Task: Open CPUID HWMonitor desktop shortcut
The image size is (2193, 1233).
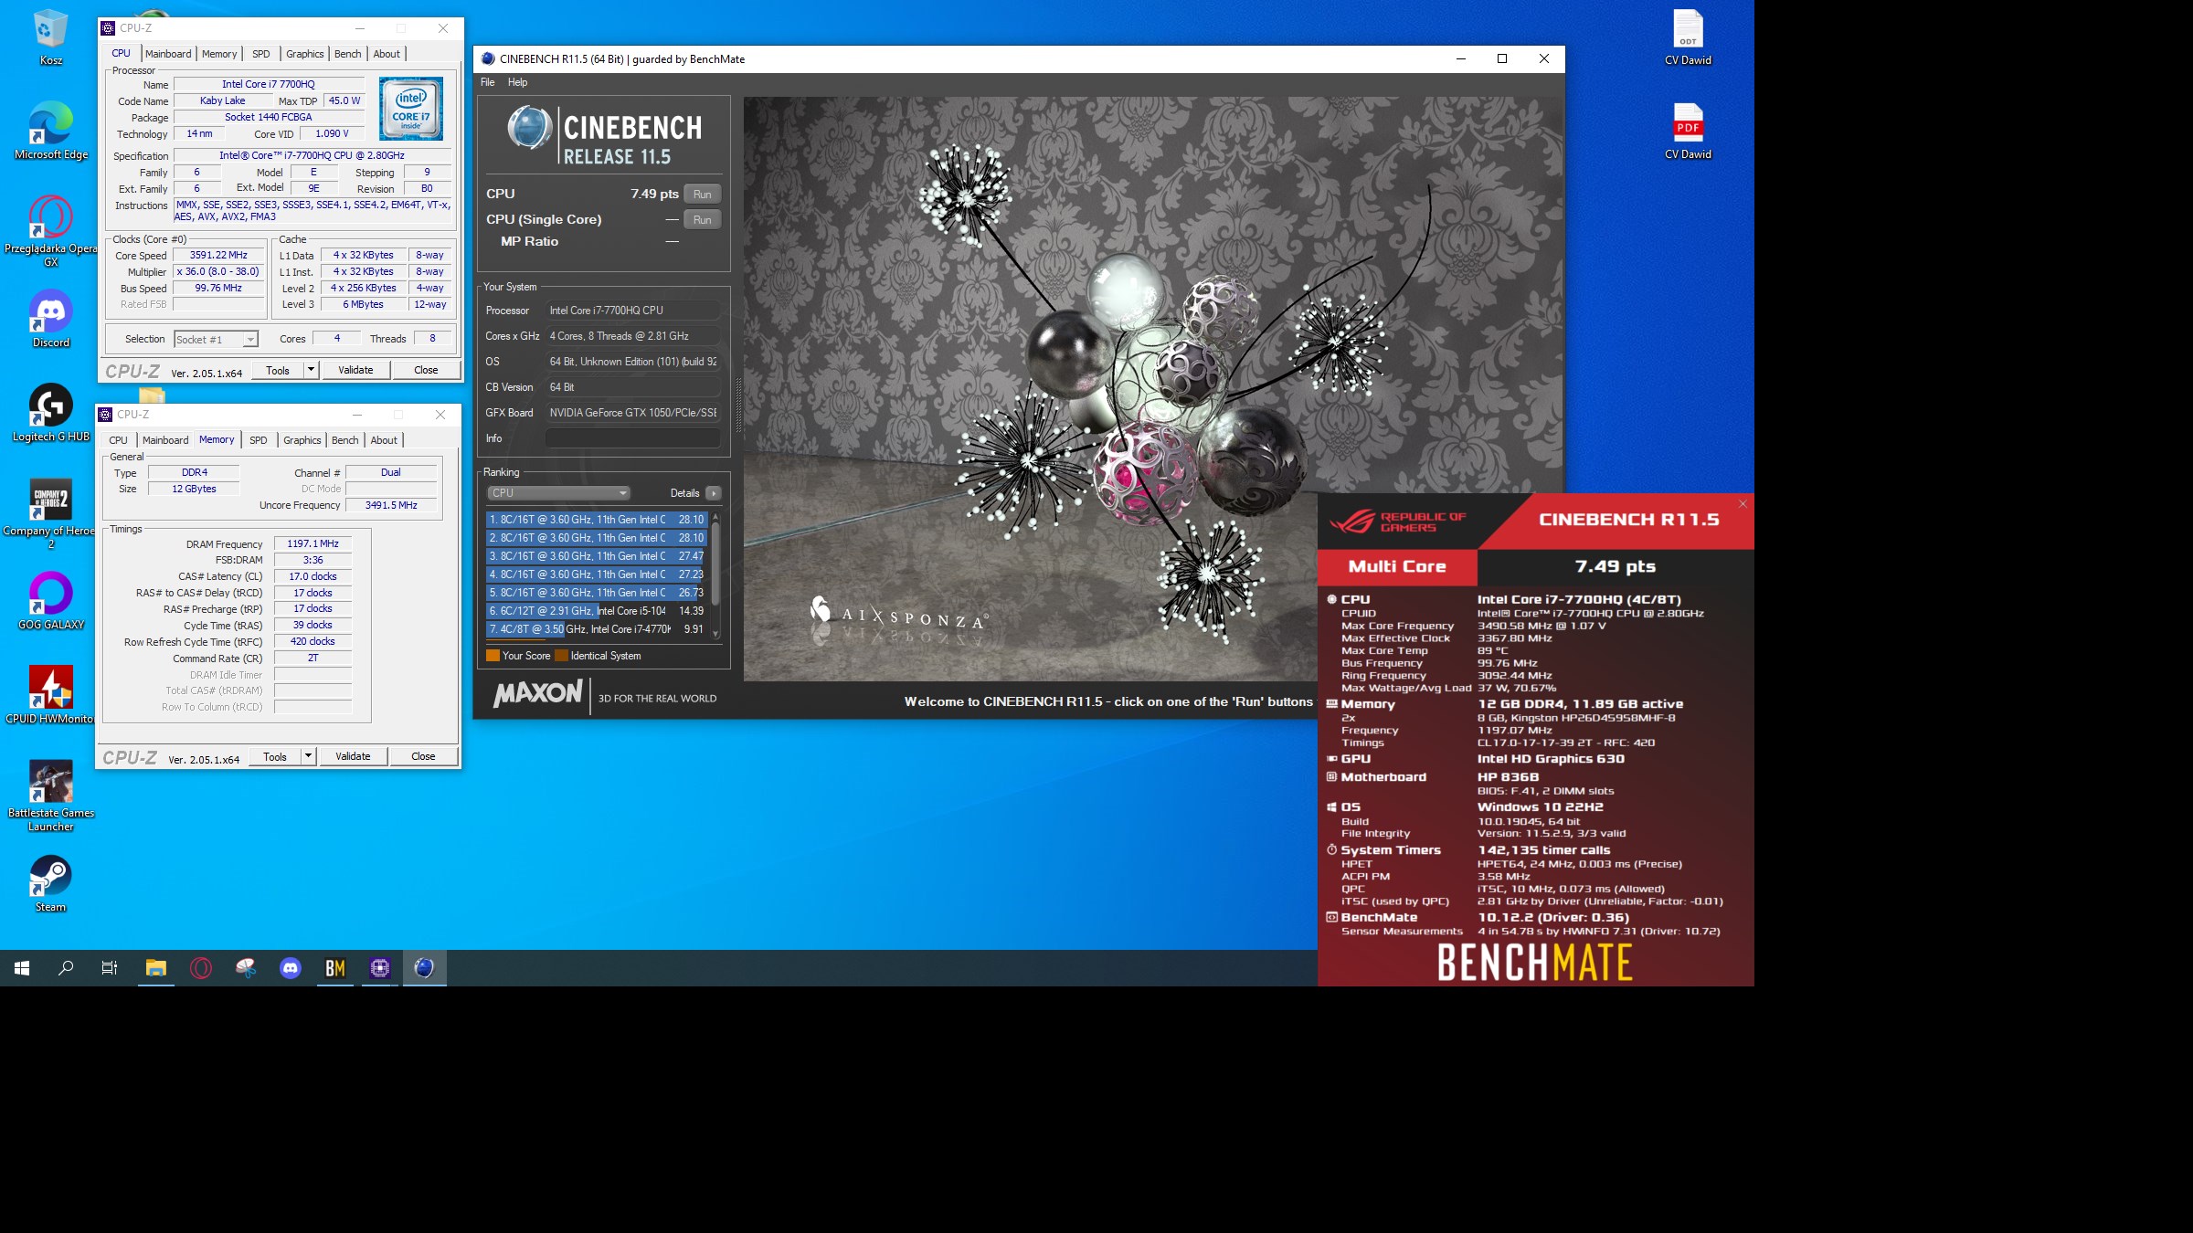Action: (x=50, y=695)
